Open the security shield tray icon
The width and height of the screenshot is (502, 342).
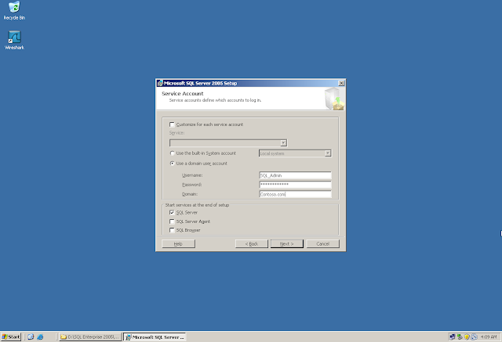tap(467, 337)
